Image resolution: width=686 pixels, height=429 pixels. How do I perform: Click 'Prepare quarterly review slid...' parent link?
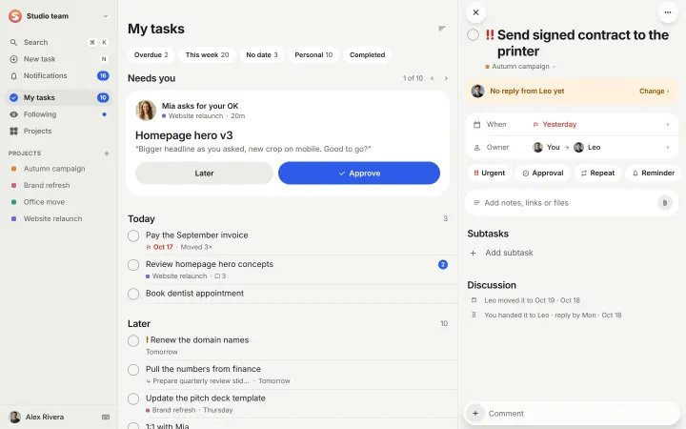(x=200, y=381)
